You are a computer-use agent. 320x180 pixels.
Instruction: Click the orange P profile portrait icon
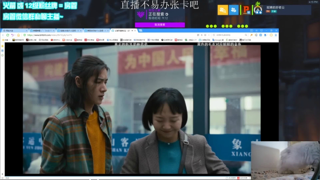click(x=246, y=10)
